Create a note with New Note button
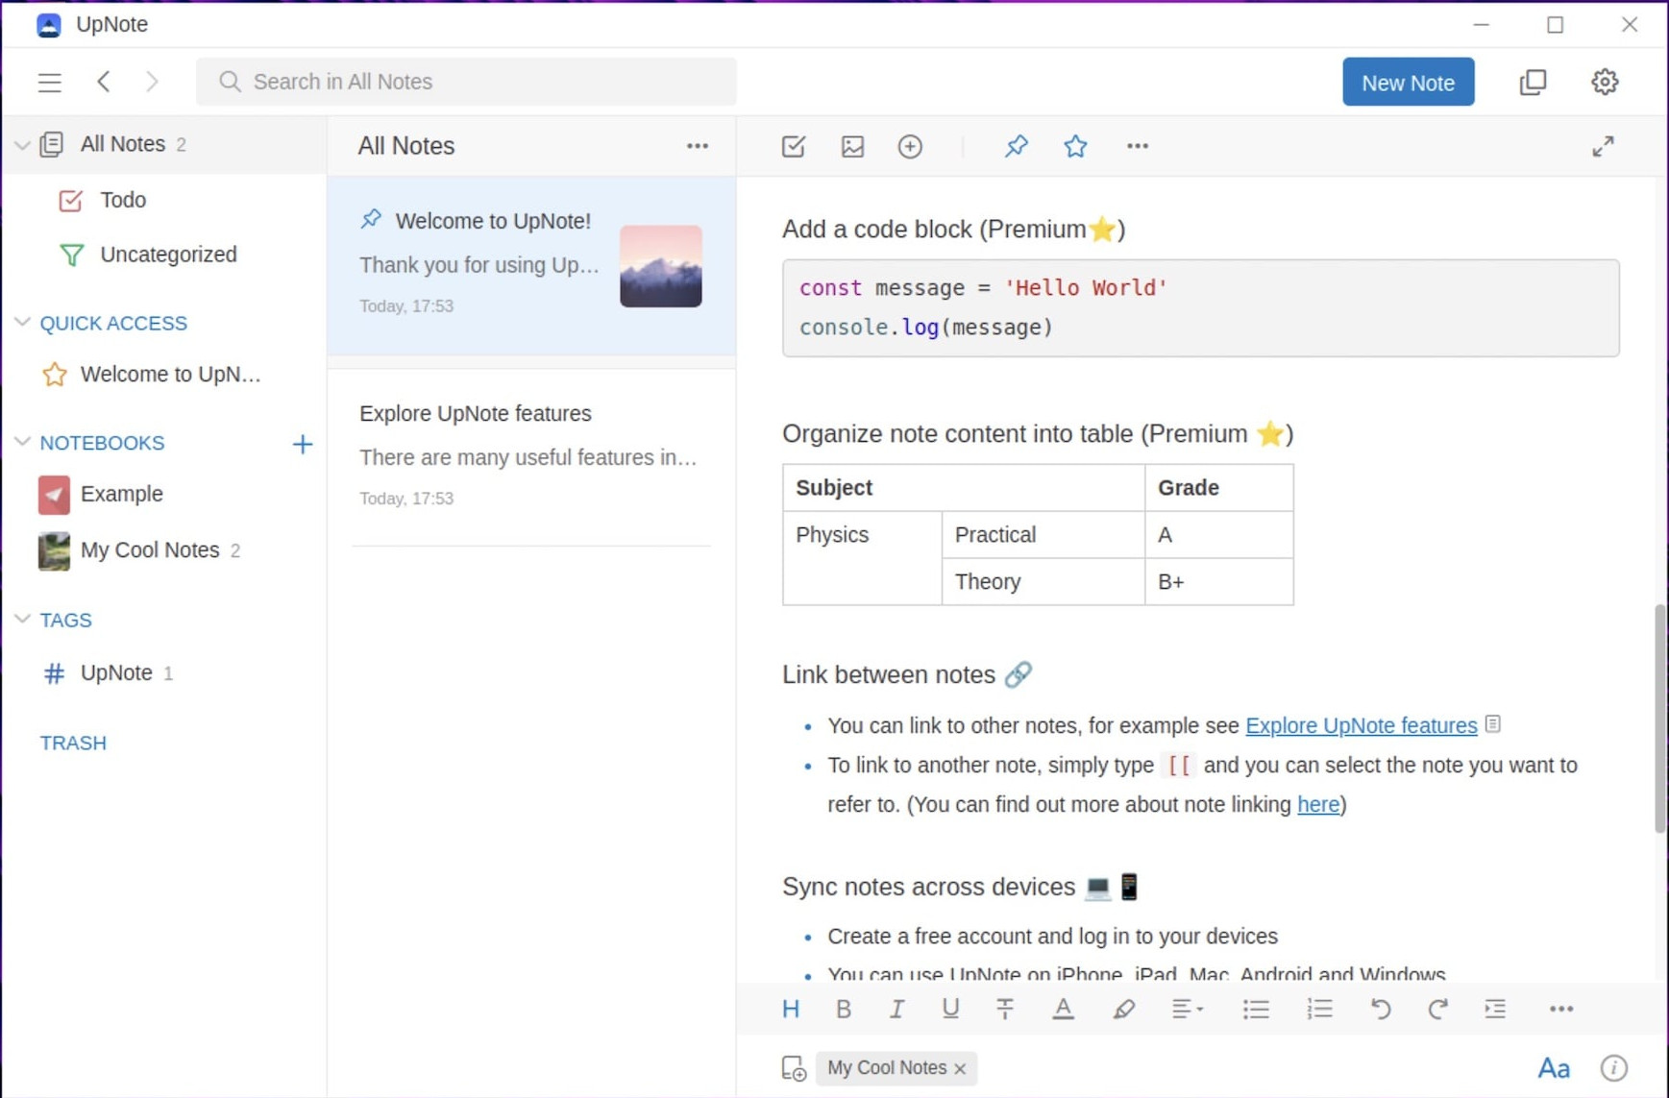 point(1408,83)
